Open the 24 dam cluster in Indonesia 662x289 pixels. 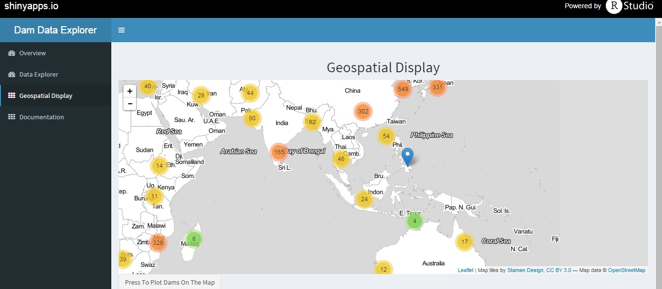click(364, 199)
